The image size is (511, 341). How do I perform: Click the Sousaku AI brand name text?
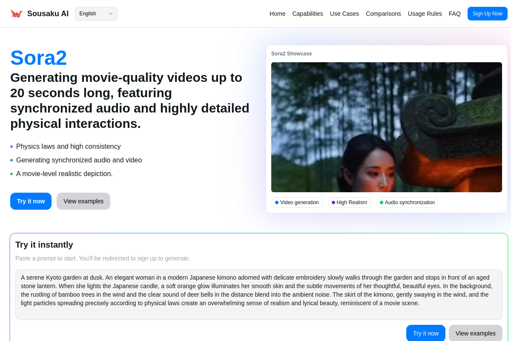(48, 14)
